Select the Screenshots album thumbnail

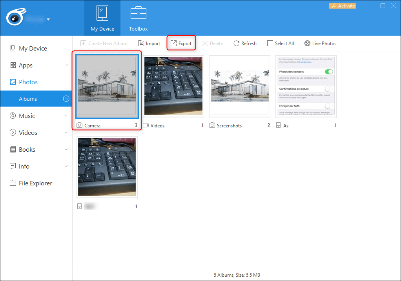pos(240,86)
